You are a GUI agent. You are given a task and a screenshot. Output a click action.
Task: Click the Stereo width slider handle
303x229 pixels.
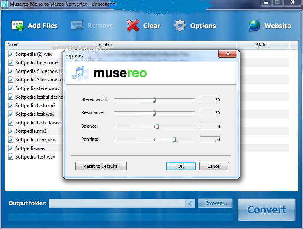pos(154,100)
